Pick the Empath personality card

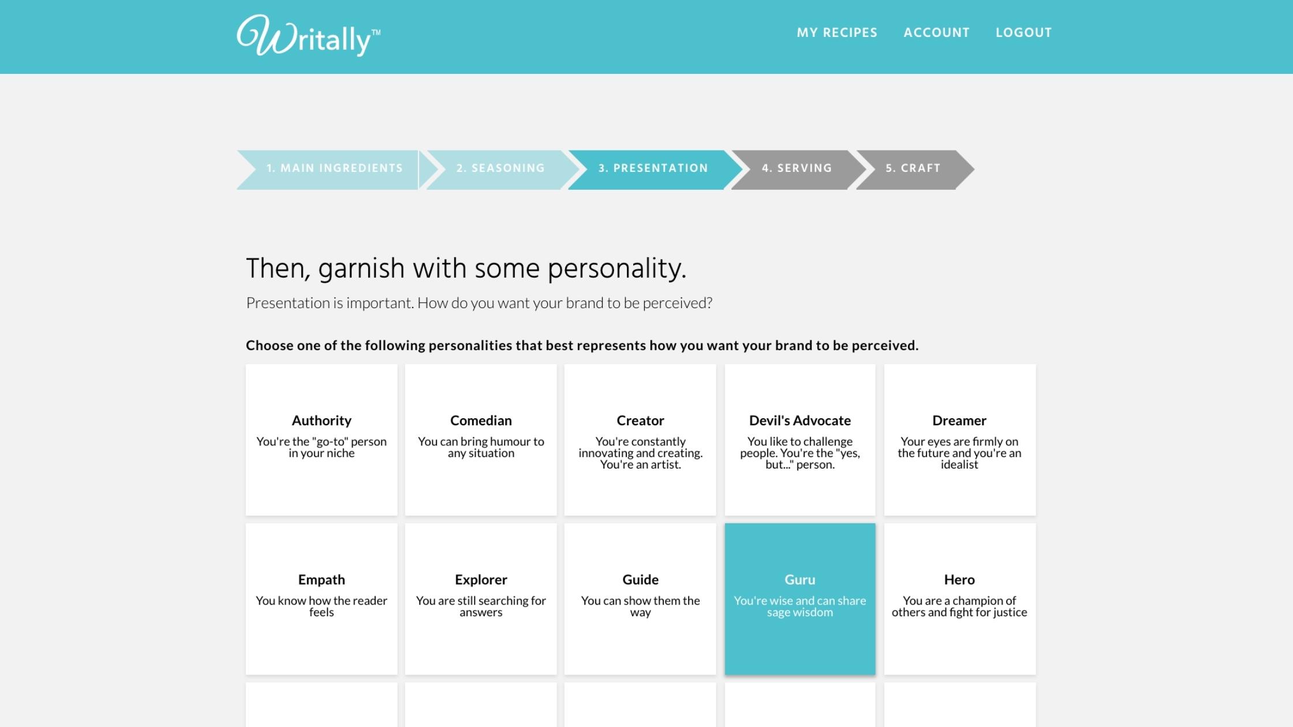pos(322,599)
